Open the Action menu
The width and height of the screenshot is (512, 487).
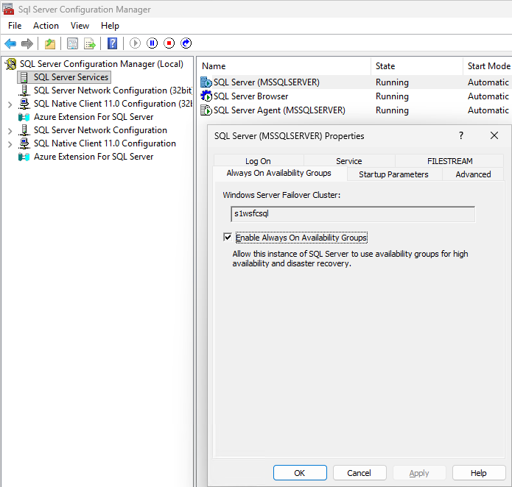(x=46, y=26)
